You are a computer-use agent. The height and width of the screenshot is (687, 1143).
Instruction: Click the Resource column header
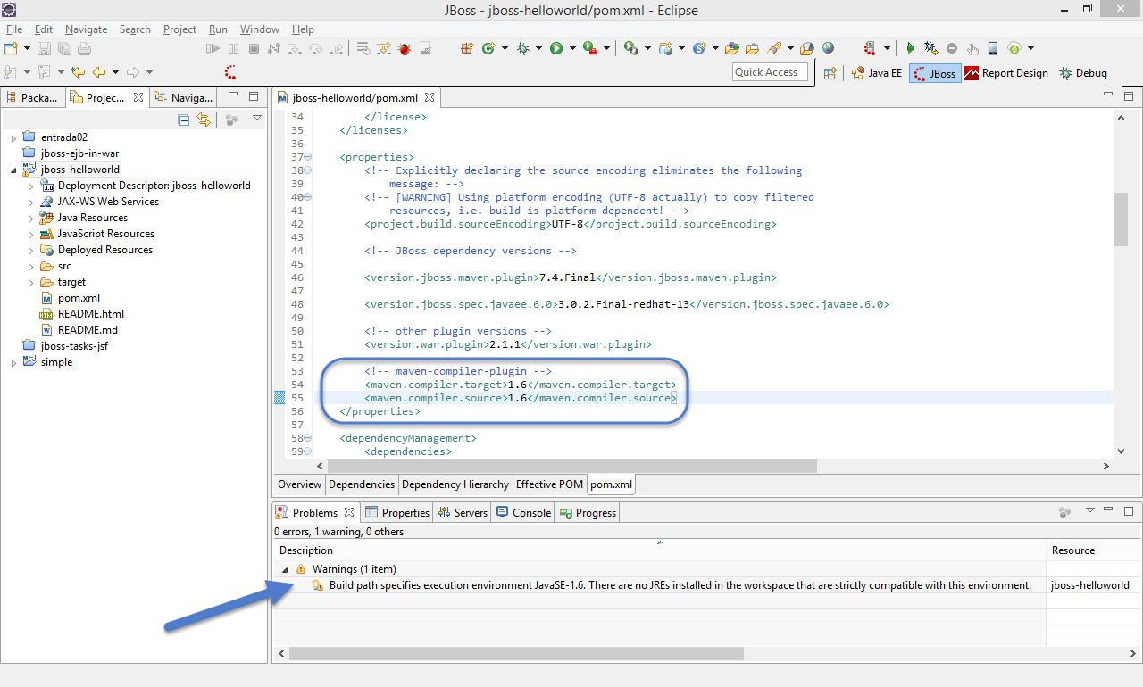tap(1094, 550)
